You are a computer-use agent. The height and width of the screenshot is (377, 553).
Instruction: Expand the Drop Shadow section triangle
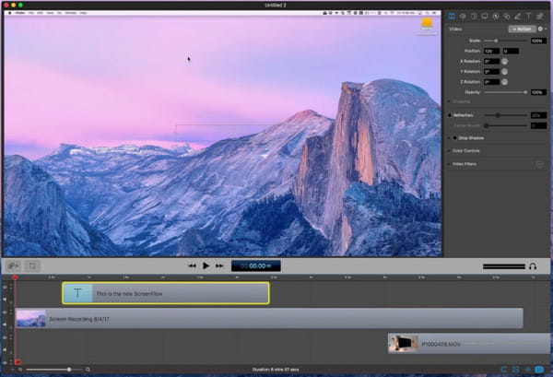pyautogui.click(x=449, y=138)
